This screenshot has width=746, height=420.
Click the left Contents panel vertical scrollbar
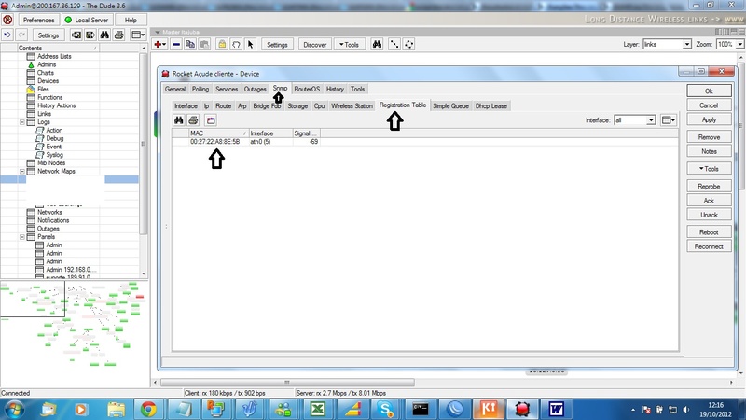pos(144,143)
